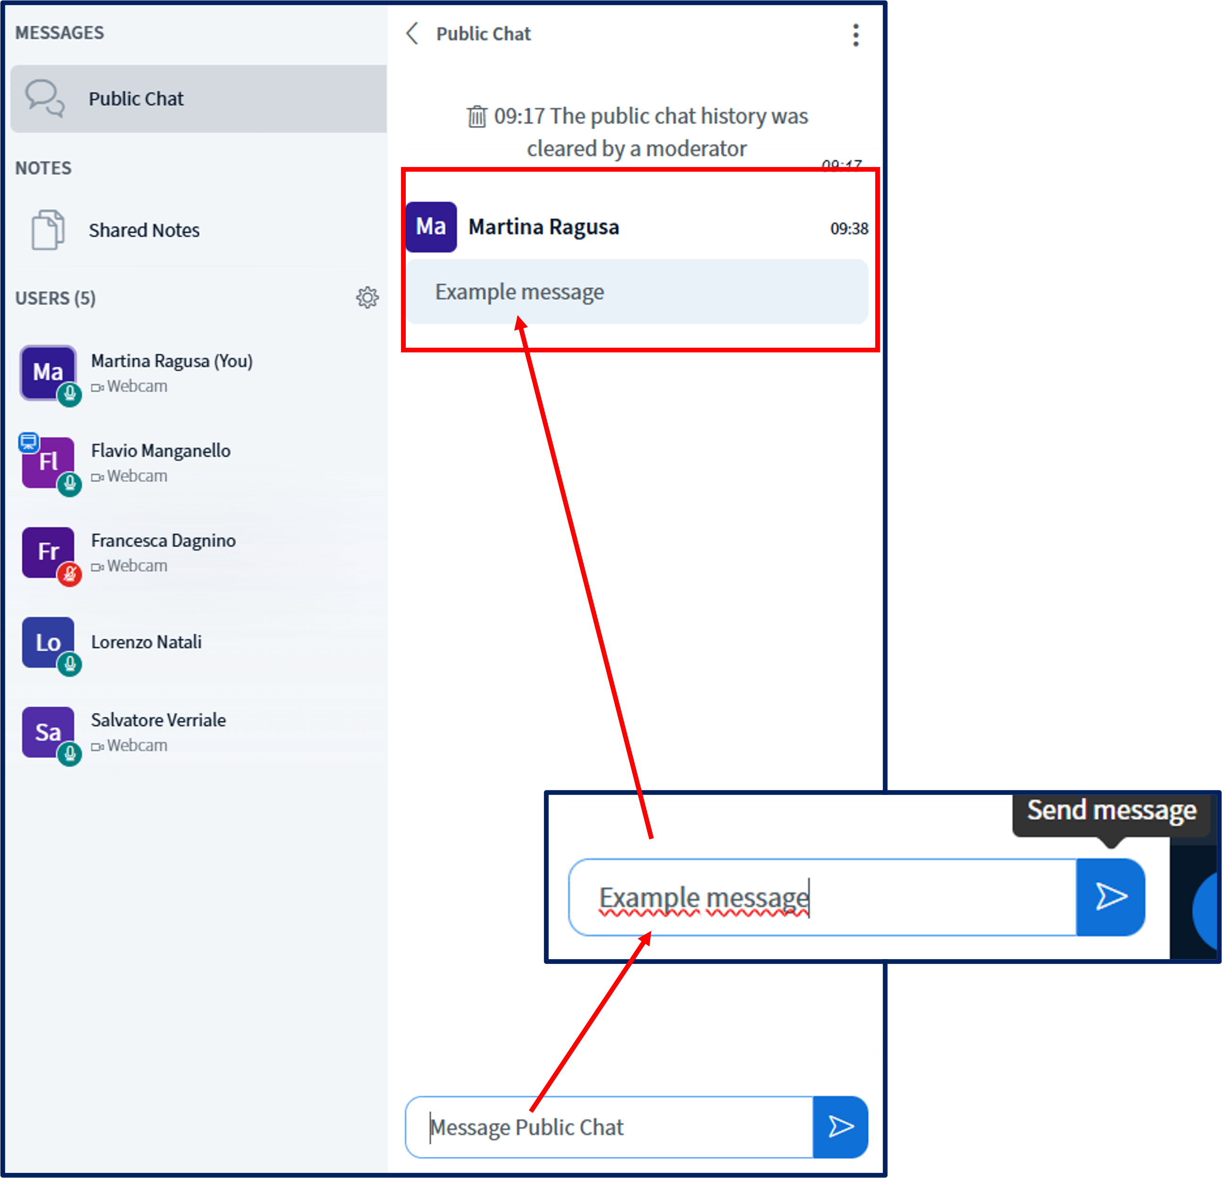Screen dimensions: 1222x1178
Task: Open Shared Notes document icon
Action: pyautogui.click(x=48, y=229)
